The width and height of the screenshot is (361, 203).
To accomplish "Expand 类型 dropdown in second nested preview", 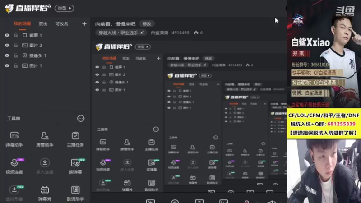I will (x=205, y=75).
